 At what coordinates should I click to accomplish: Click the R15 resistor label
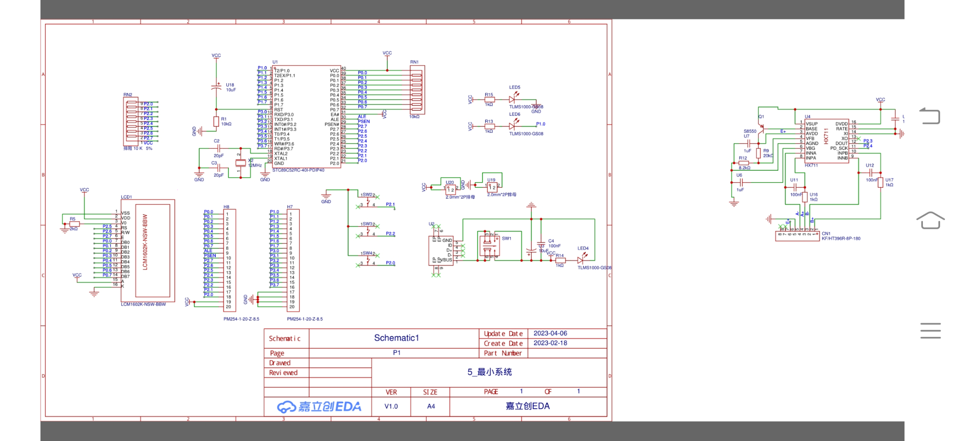pyautogui.click(x=489, y=95)
